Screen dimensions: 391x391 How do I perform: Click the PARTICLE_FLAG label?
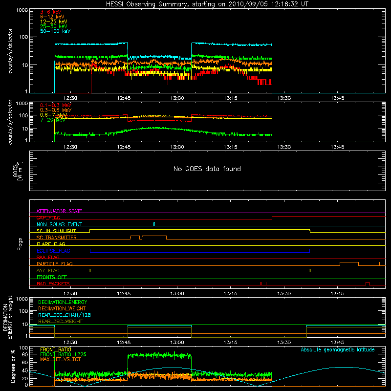[x=55, y=263]
